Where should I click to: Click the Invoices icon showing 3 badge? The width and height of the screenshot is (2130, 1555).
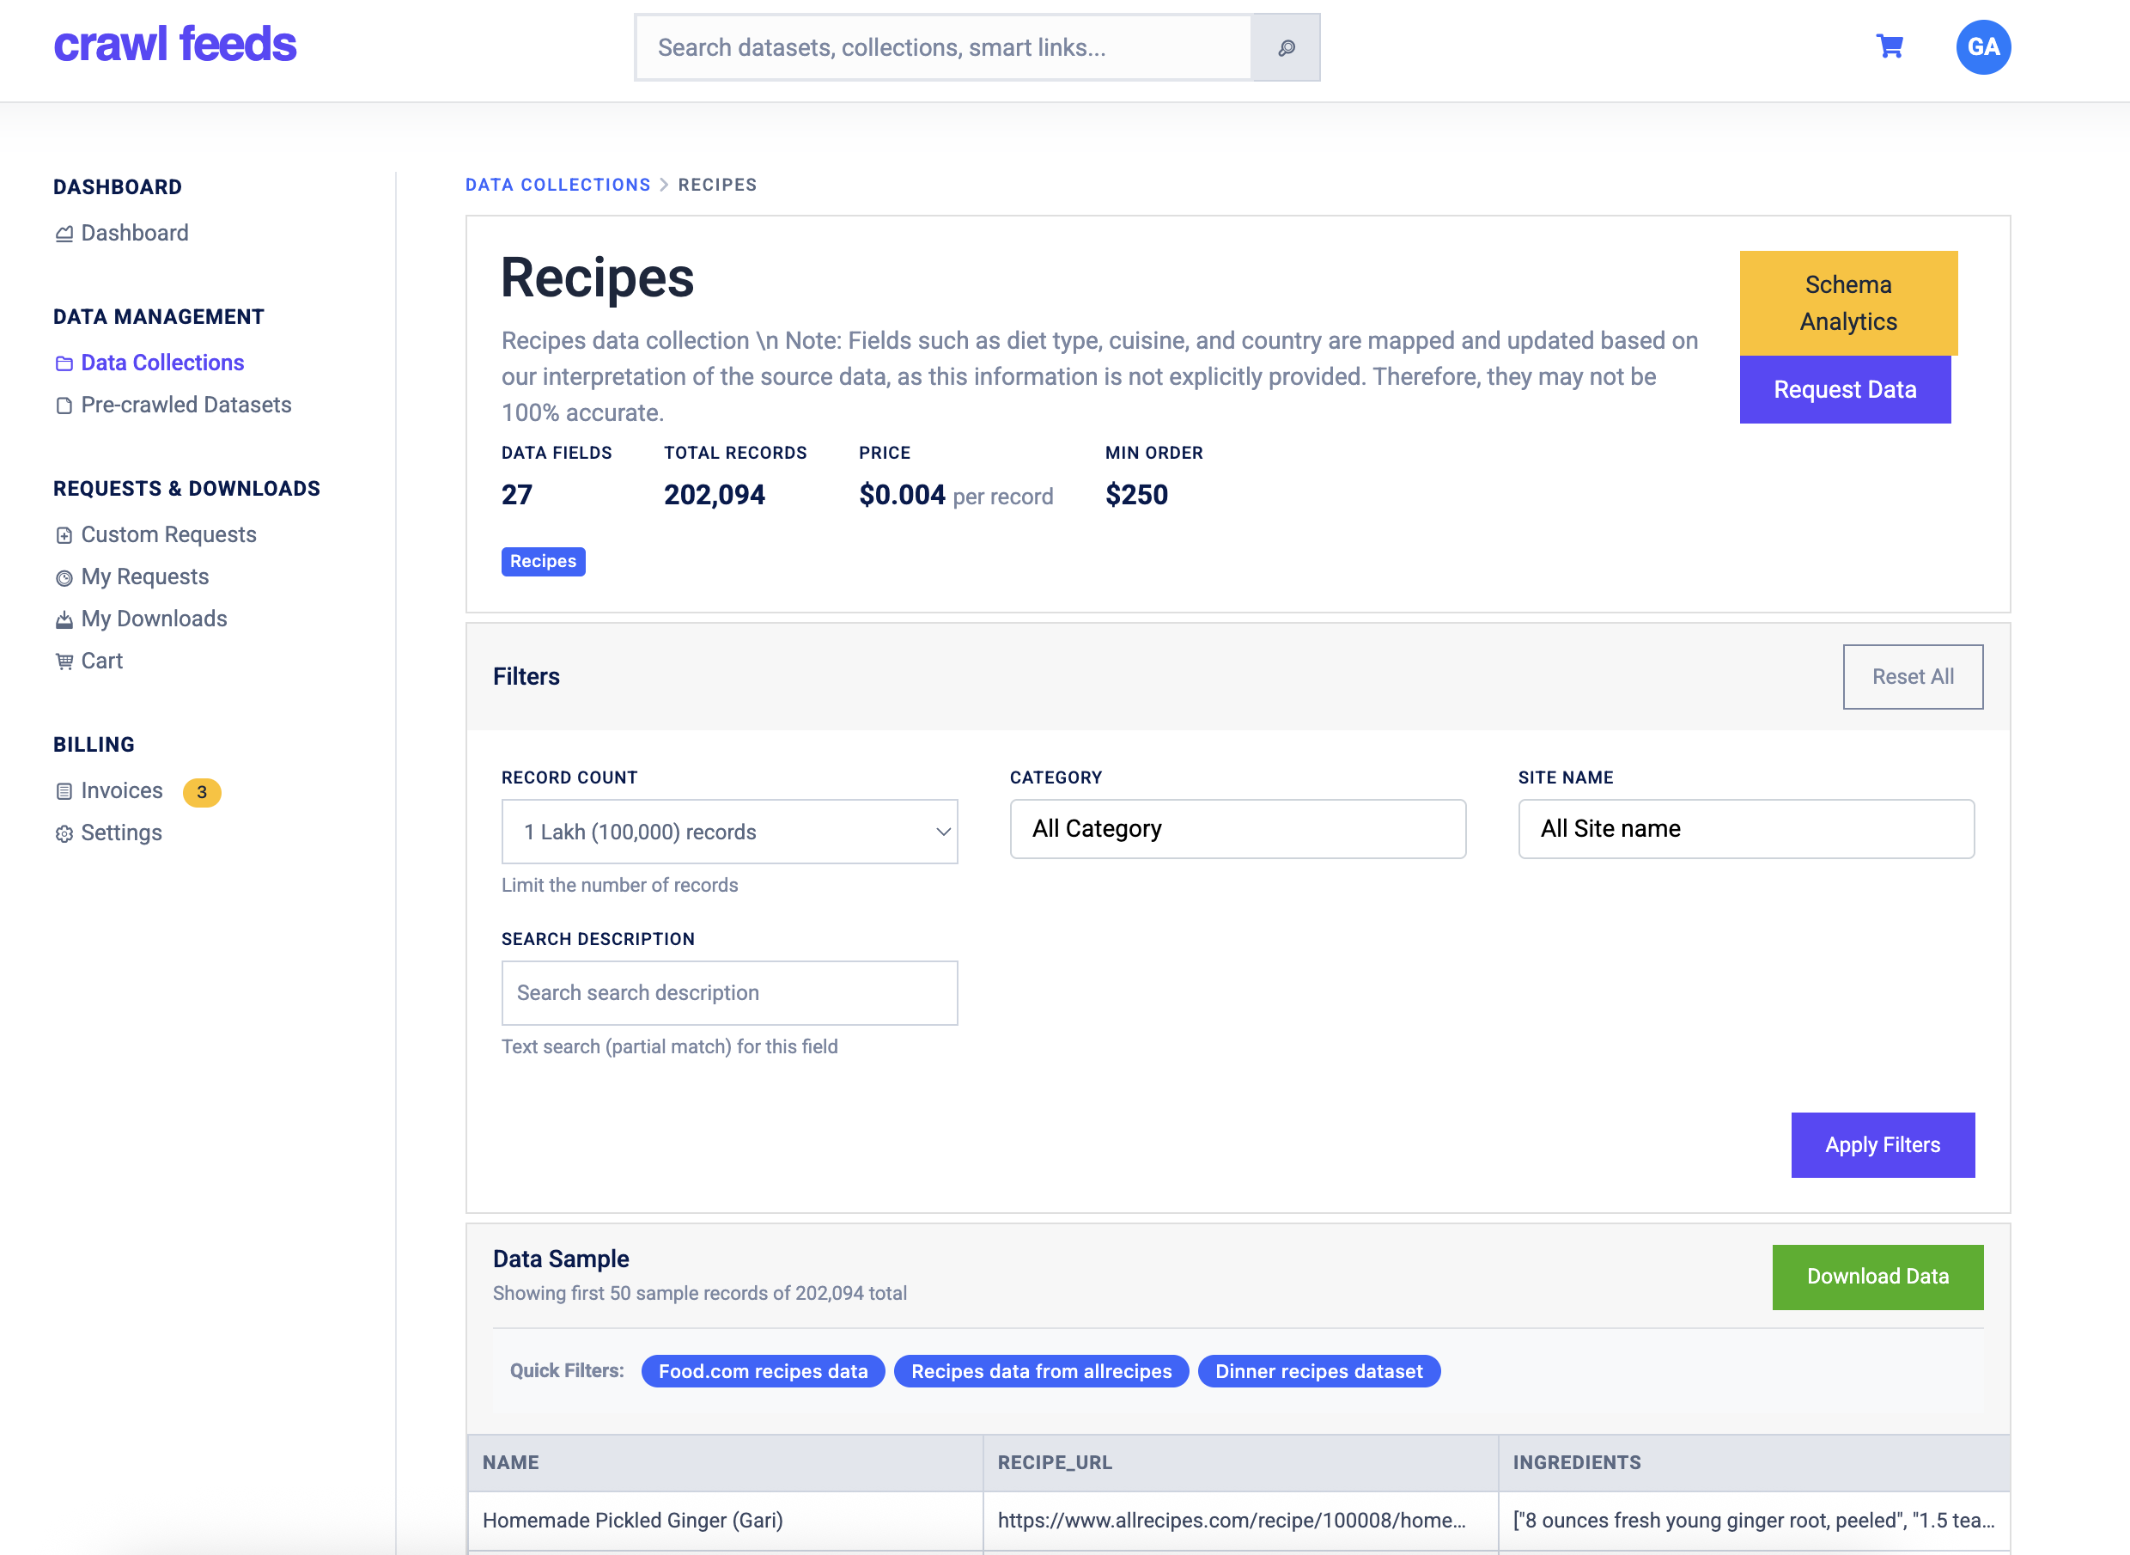coord(63,790)
